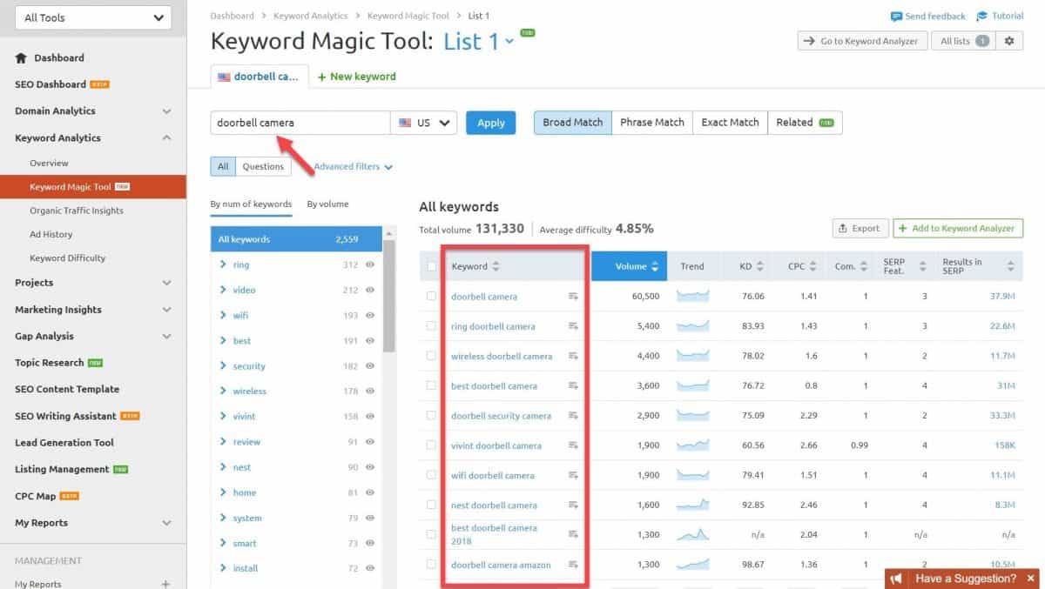The width and height of the screenshot is (1045, 589).
Task: Select the Related tab
Action: tap(805, 123)
